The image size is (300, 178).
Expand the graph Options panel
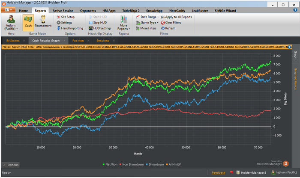pyautogui.click(x=11, y=165)
